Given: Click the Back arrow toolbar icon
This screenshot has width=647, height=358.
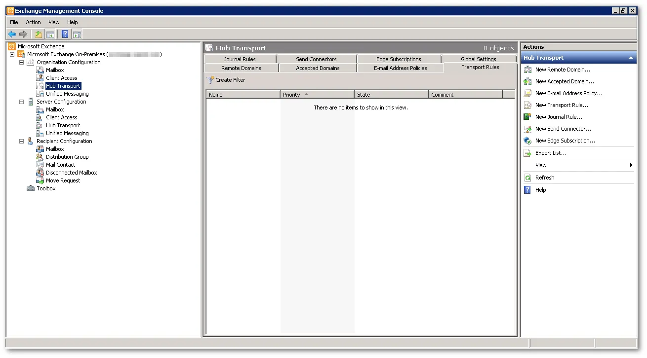Looking at the screenshot, I should [x=12, y=34].
